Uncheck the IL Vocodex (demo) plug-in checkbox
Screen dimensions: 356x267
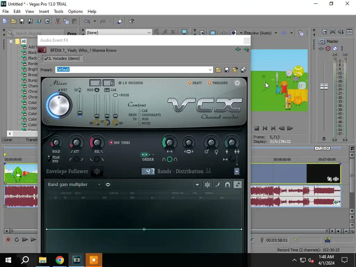tap(46, 58)
